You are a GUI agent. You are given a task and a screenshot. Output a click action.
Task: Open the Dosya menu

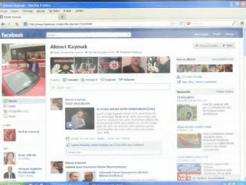(x=4, y=11)
